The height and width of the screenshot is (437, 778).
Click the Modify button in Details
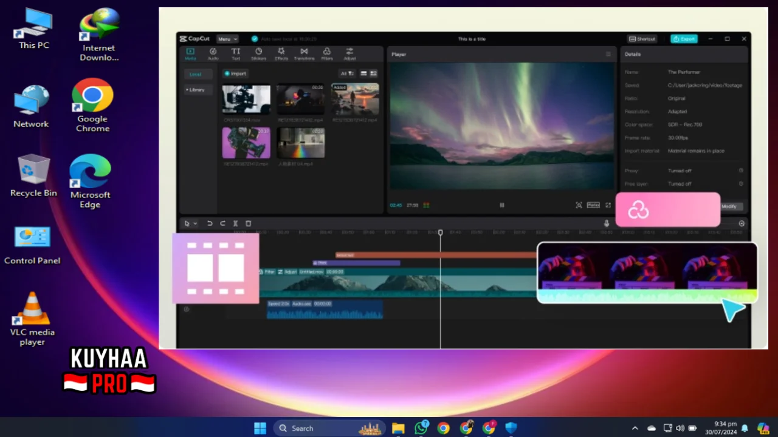[731, 206]
